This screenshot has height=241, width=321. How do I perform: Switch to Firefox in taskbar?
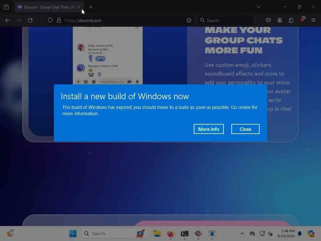pyautogui.click(x=171, y=233)
